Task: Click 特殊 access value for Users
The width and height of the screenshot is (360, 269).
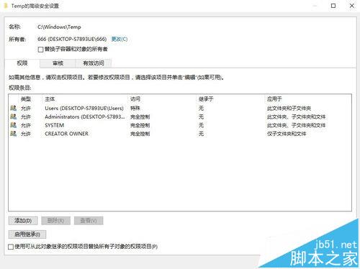Action: tap(135, 108)
